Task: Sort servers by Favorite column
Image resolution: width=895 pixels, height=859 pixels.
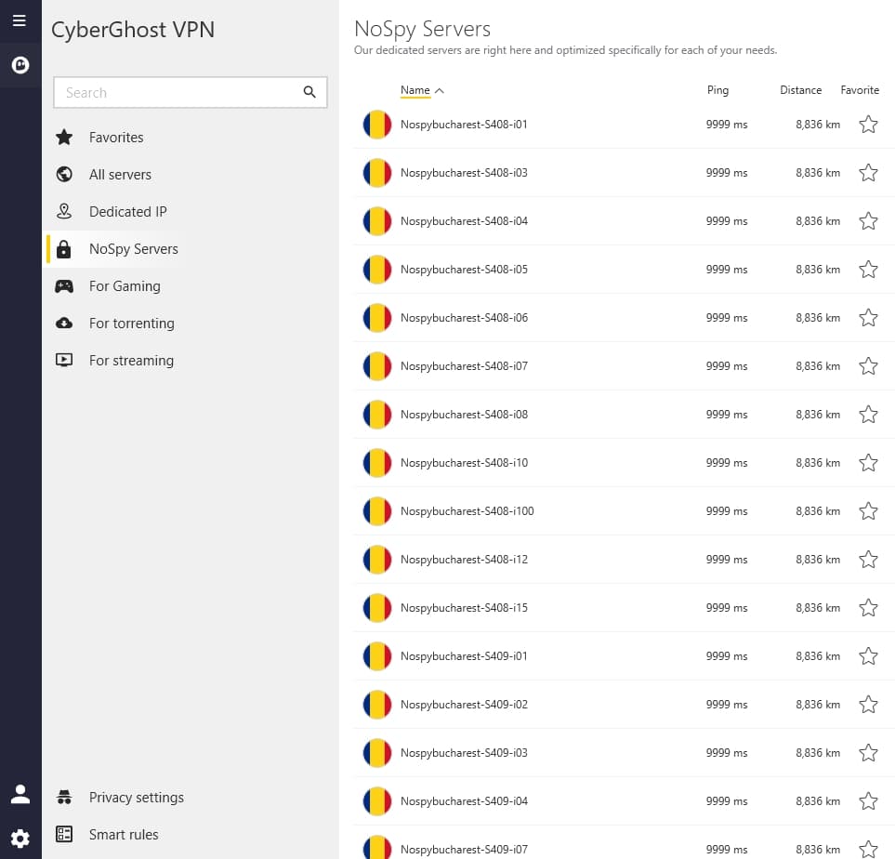Action: tap(860, 90)
